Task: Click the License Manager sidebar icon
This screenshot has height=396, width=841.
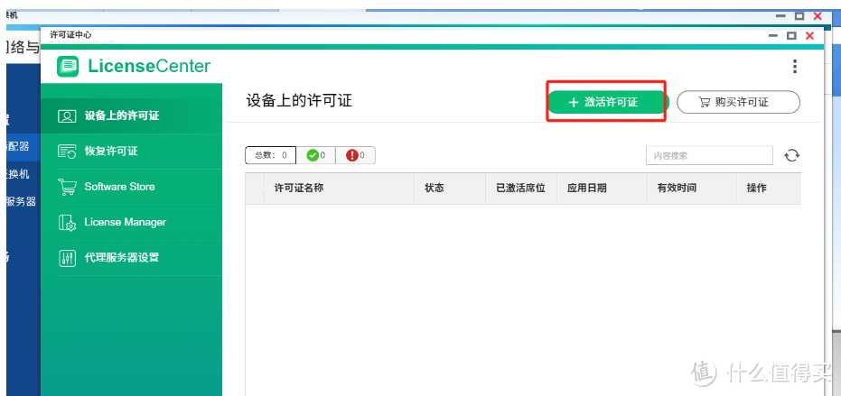Action: coord(67,223)
